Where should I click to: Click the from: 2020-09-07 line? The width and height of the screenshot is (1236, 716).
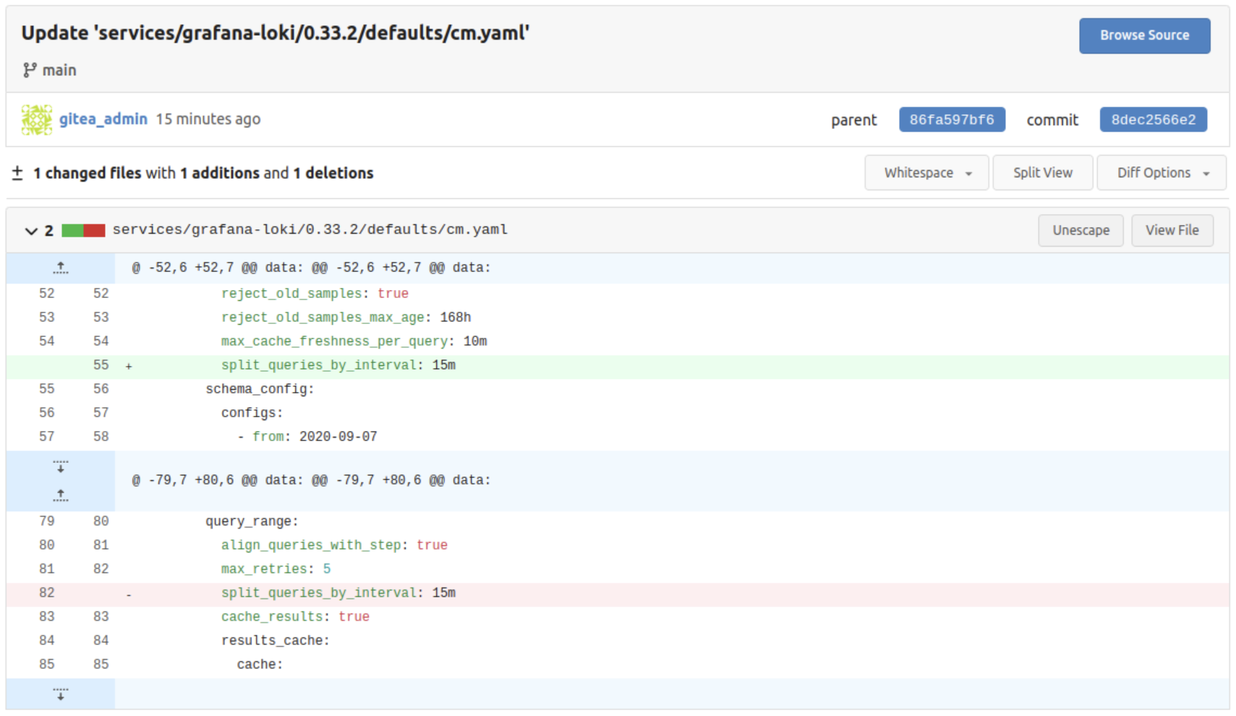(x=618, y=437)
